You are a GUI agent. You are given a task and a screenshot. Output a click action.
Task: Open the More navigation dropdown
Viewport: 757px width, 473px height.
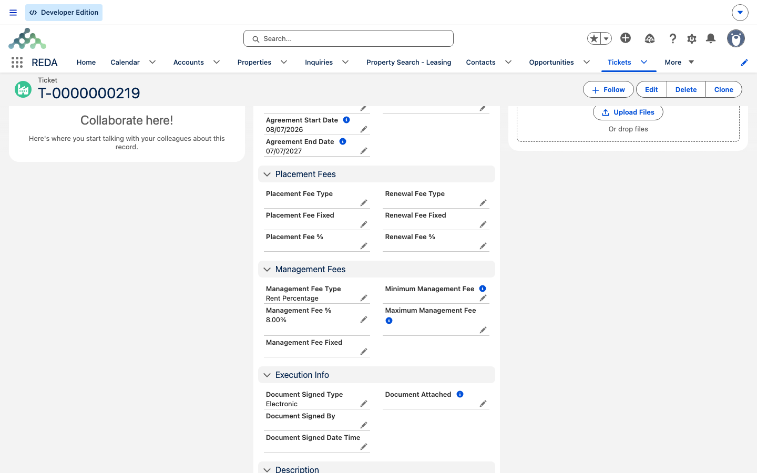coord(680,62)
